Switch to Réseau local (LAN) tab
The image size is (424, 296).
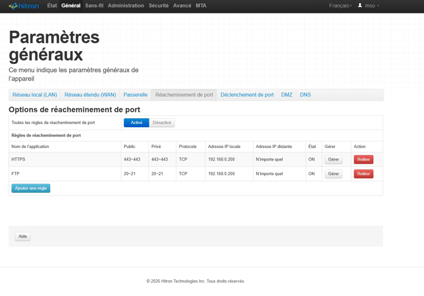(35, 95)
